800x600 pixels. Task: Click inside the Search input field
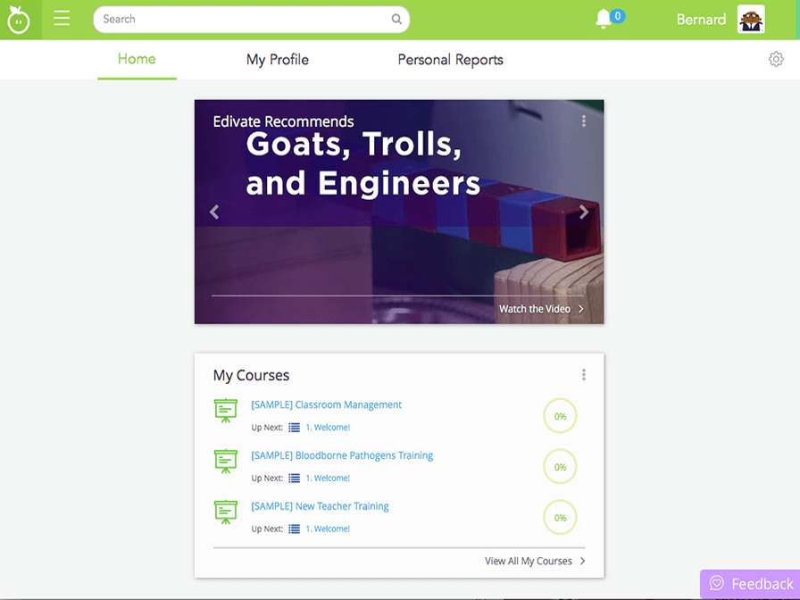click(252, 20)
